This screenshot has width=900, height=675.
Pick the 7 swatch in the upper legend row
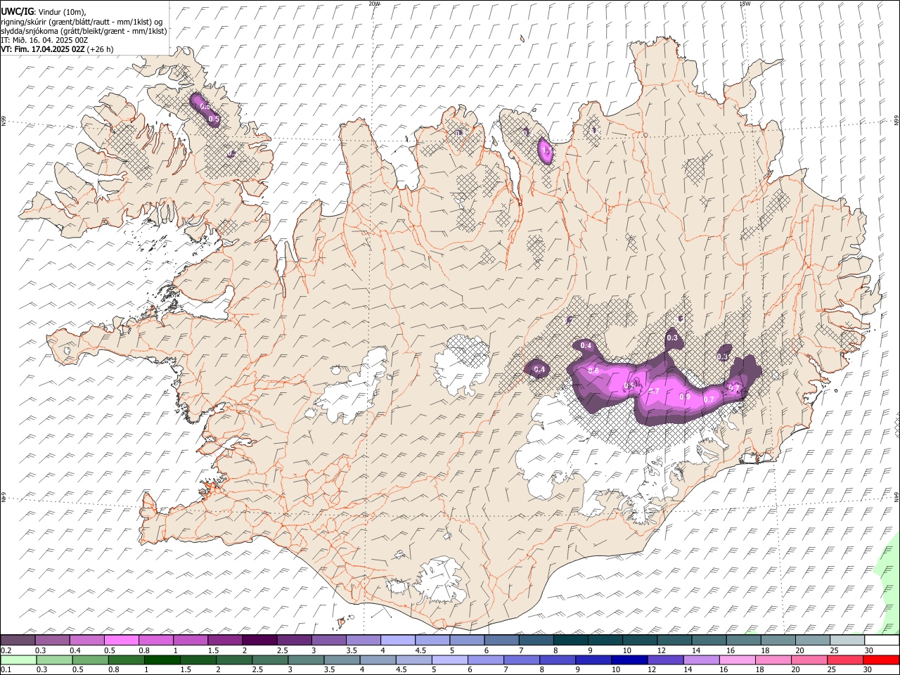click(x=536, y=641)
